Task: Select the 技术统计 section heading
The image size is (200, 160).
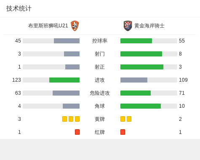Action: point(19,8)
